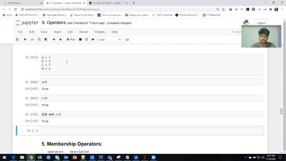Screen dimensions: 286x161
Task: Open the Chrome profile avatar
Action: [276, 9]
